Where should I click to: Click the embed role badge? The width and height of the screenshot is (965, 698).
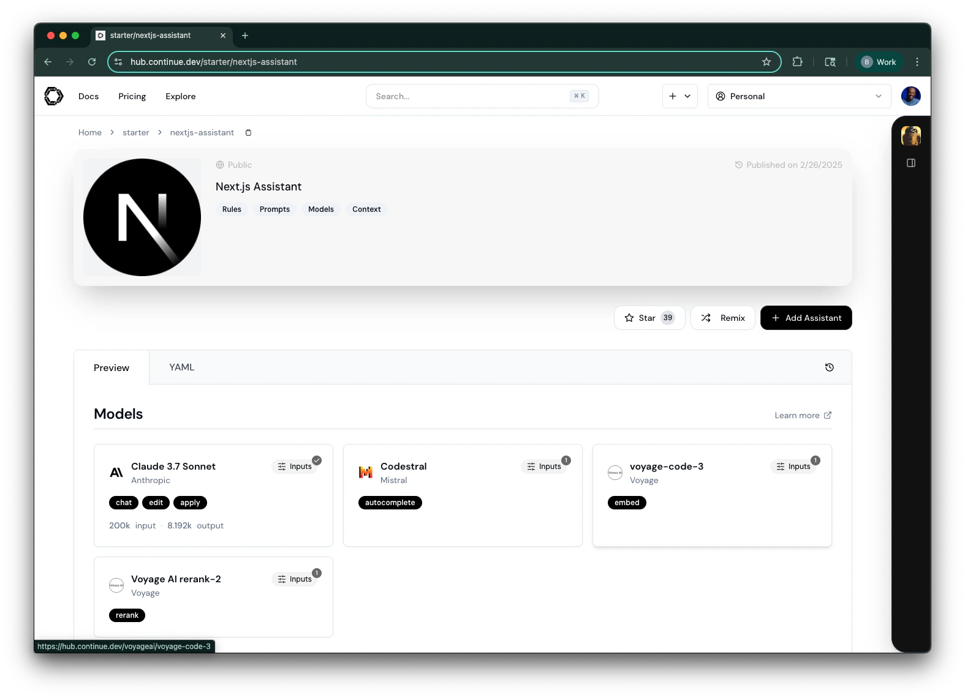click(x=627, y=503)
